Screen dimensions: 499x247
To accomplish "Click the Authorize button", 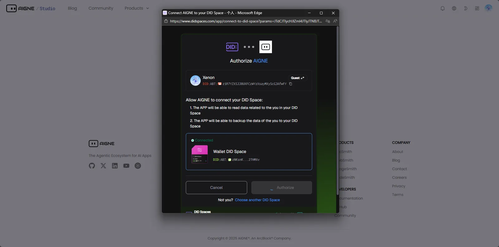I will pyautogui.click(x=282, y=188).
